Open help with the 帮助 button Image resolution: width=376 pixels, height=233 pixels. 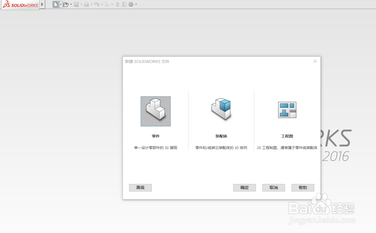coord(303,188)
